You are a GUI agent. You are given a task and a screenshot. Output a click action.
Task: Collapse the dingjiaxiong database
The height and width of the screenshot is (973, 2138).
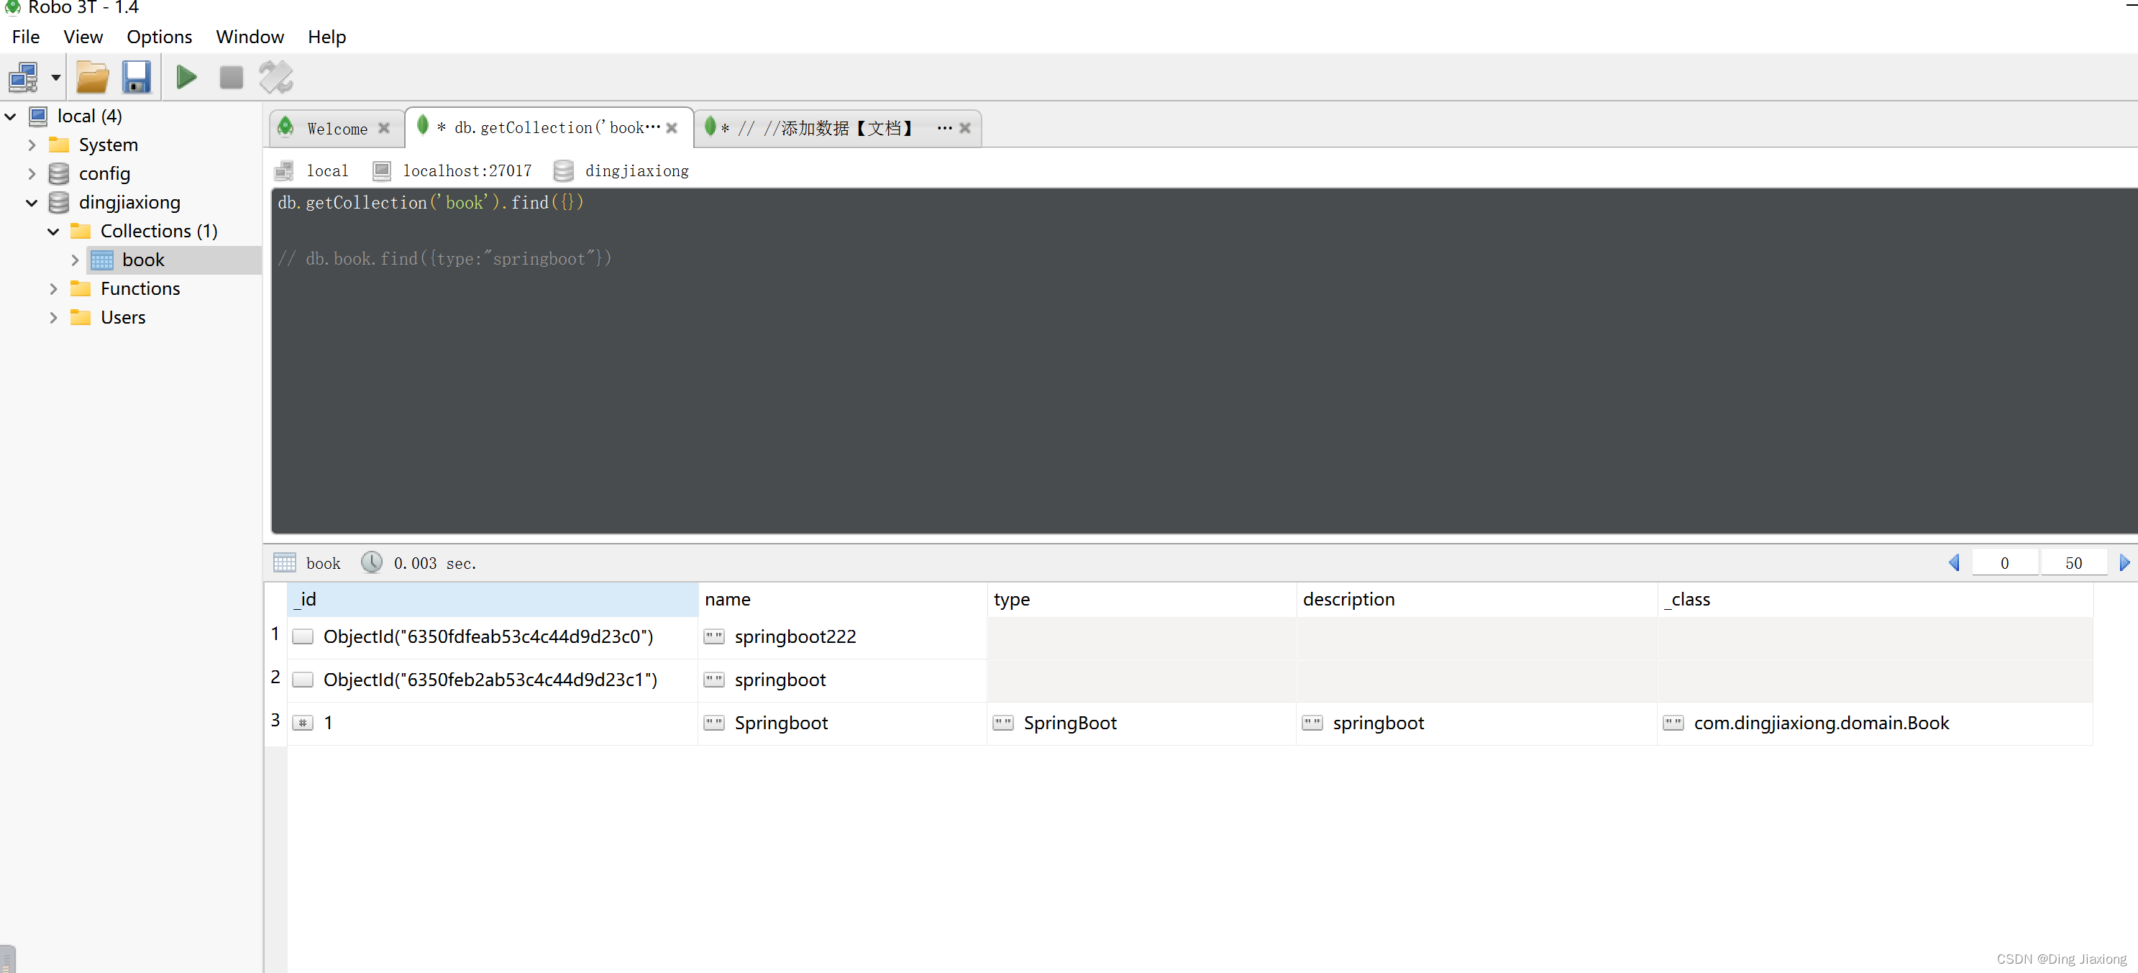(32, 203)
